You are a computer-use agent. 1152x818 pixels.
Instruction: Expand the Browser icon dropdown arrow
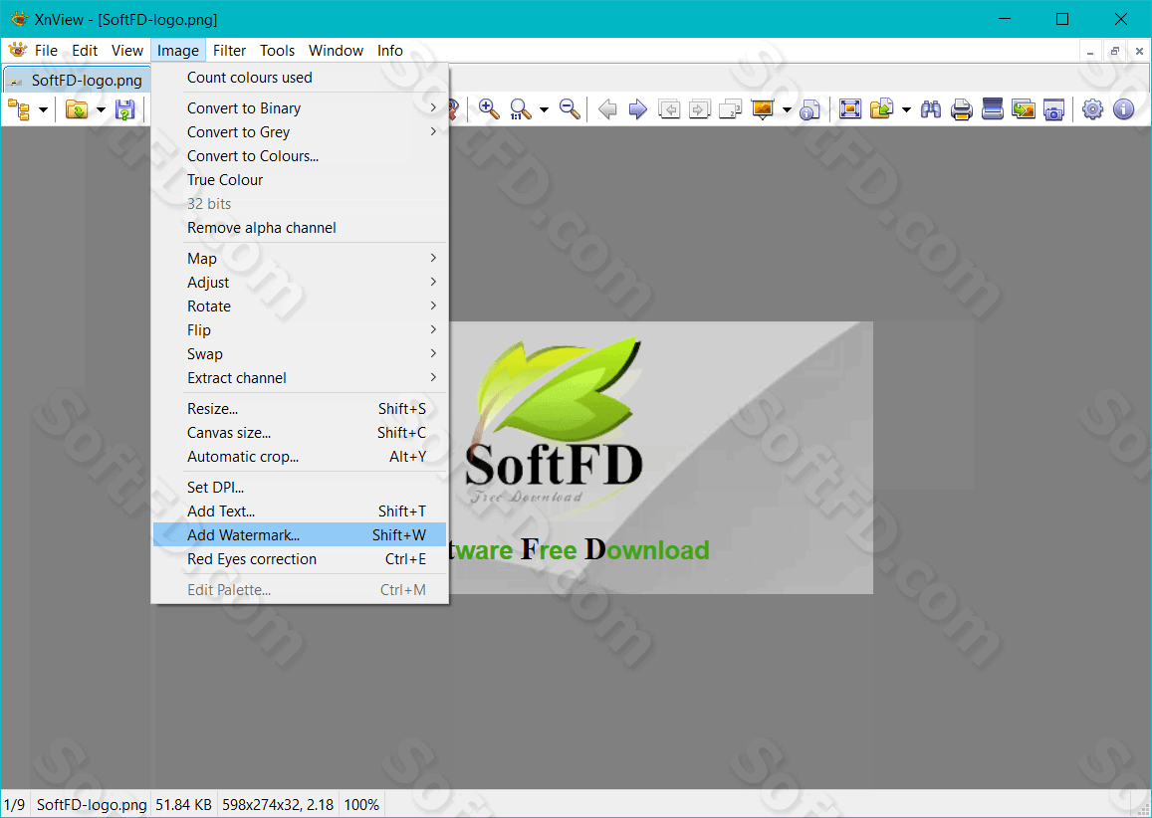[x=43, y=110]
